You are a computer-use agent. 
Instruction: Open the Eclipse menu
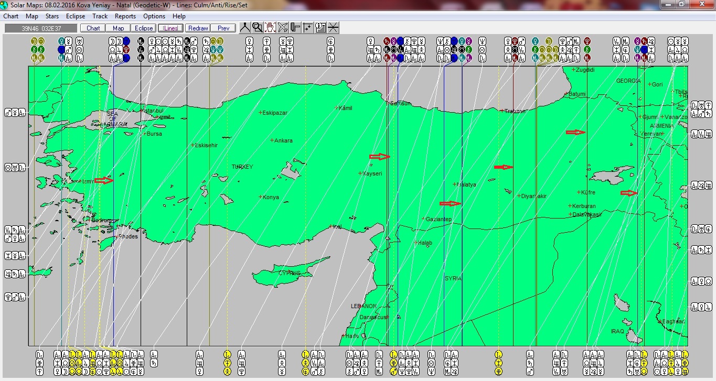pos(76,16)
